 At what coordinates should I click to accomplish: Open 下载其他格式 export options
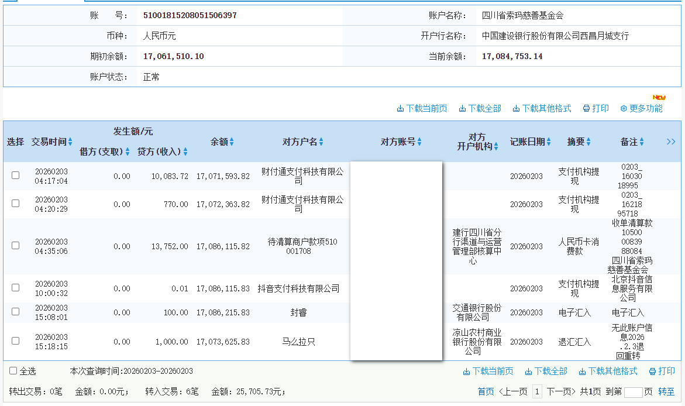(517, 108)
